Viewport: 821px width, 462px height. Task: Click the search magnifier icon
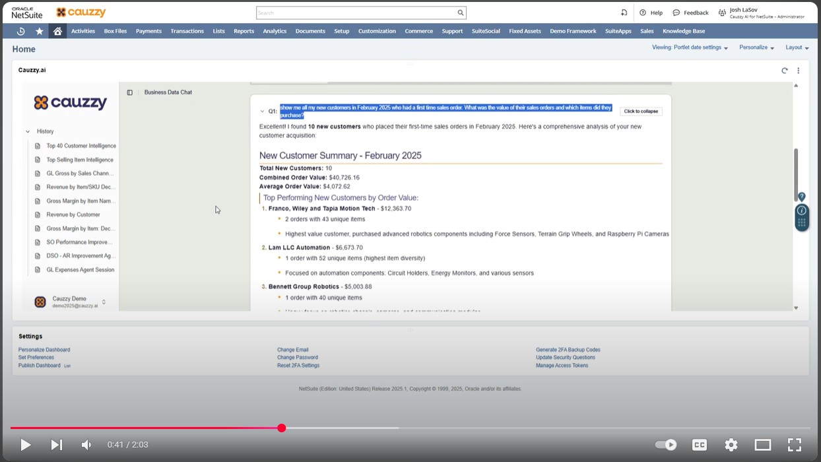coord(460,13)
